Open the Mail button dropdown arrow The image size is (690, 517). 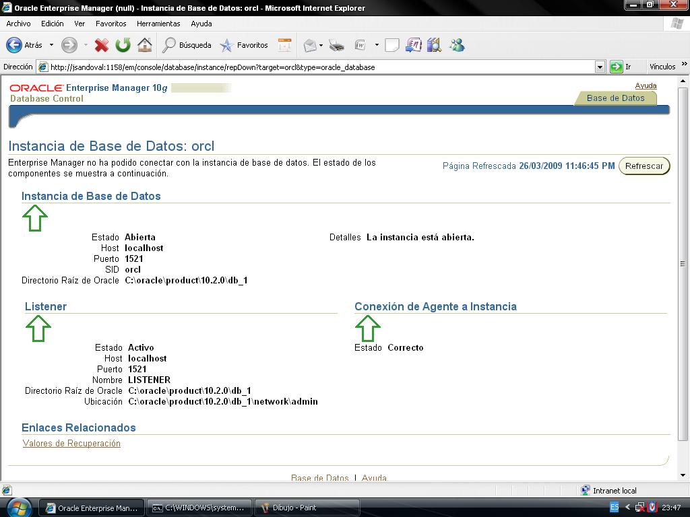321,45
